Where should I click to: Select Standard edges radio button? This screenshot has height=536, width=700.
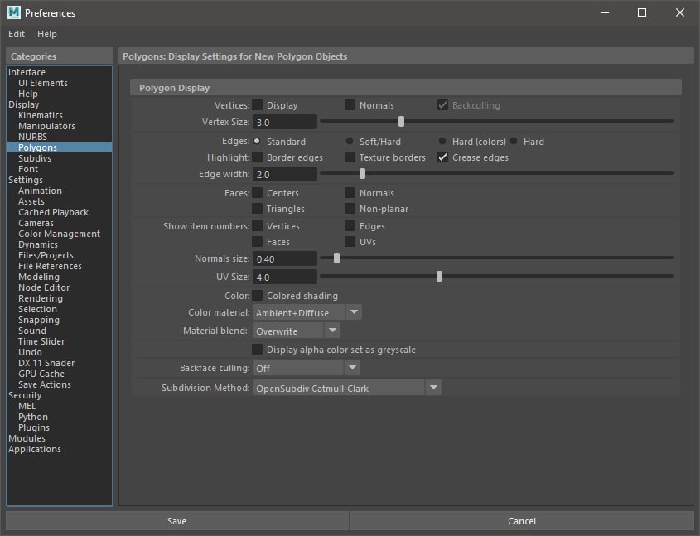point(257,141)
